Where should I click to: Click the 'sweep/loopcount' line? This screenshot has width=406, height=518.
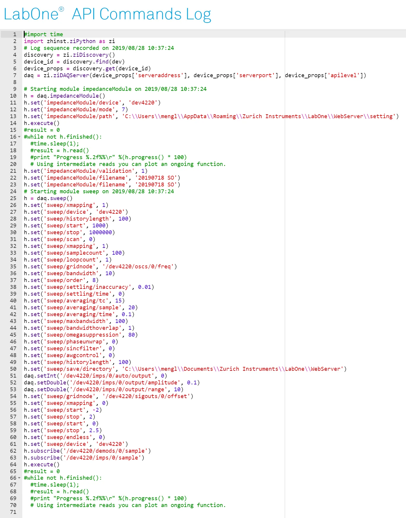coord(68,260)
